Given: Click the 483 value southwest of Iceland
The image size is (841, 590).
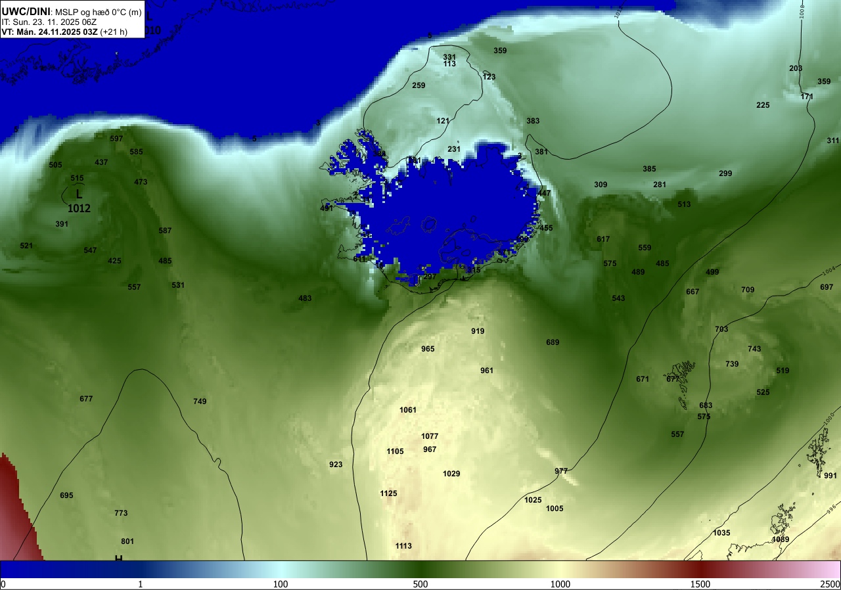Looking at the screenshot, I should pyautogui.click(x=305, y=298).
